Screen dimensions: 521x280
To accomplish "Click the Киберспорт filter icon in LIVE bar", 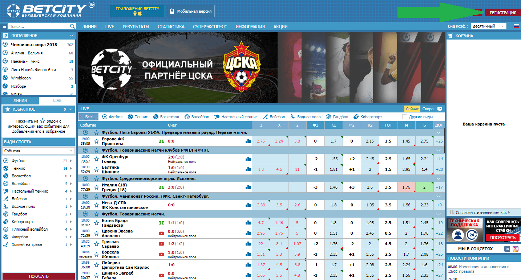I will tap(356, 117).
